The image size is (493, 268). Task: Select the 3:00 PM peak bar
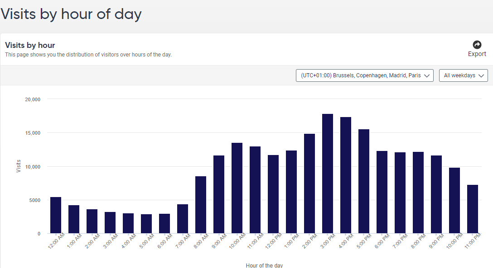point(328,174)
